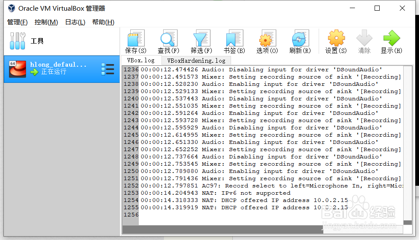
Task: Minimize the VirtualBox manager window
Action: tap(352, 8)
